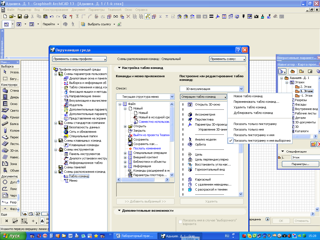Open 'Применить схему' dropdown
The height and width of the screenshot is (240, 320).
tap(227, 59)
